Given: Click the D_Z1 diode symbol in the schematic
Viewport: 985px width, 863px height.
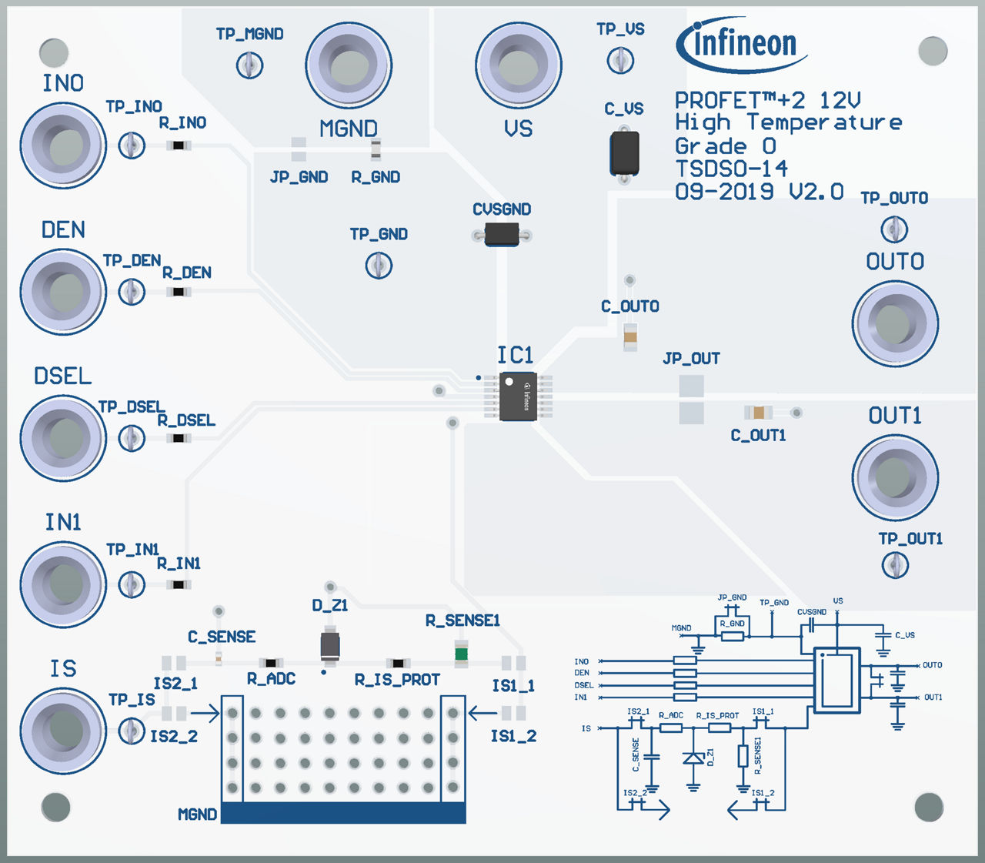Looking at the screenshot, I should (x=693, y=758).
